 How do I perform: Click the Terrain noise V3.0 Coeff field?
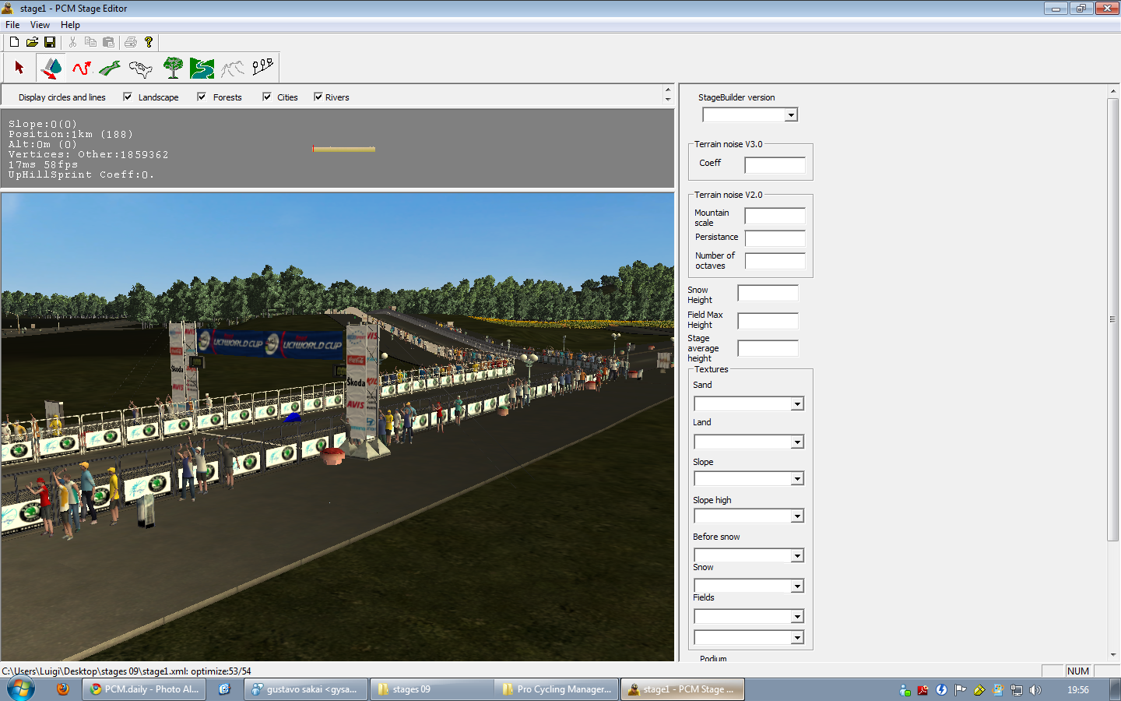pos(775,165)
